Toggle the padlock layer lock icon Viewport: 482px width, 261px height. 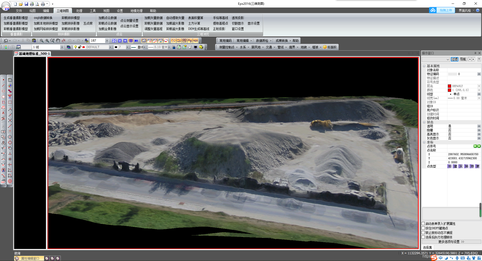point(80,47)
